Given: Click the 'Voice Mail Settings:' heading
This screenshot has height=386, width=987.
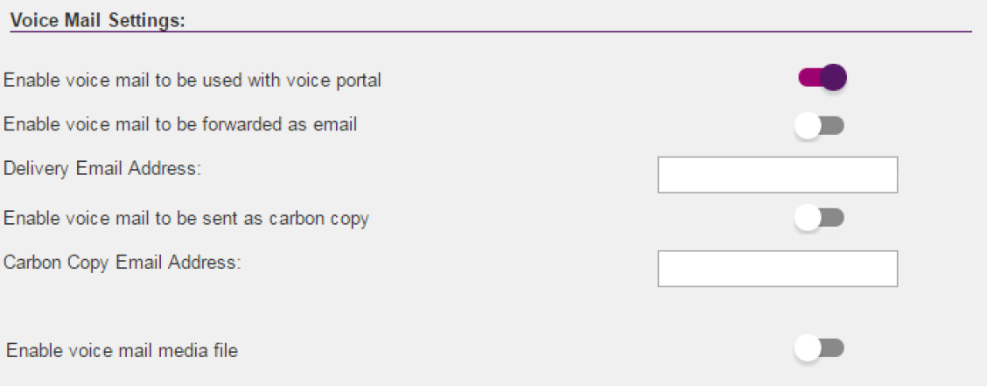Looking at the screenshot, I should click(97, 21).
